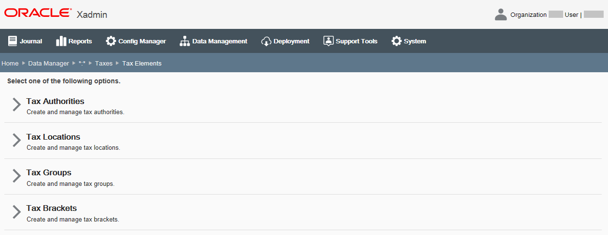Click the Oracle Xadmin logo

55,13
